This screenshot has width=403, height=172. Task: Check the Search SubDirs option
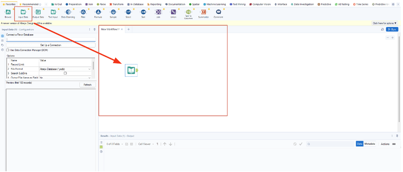[65, 73]
